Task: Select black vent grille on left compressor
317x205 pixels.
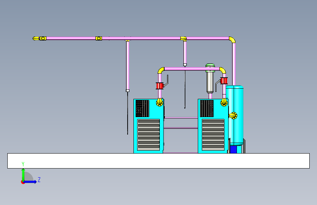Action: (142, 108)
